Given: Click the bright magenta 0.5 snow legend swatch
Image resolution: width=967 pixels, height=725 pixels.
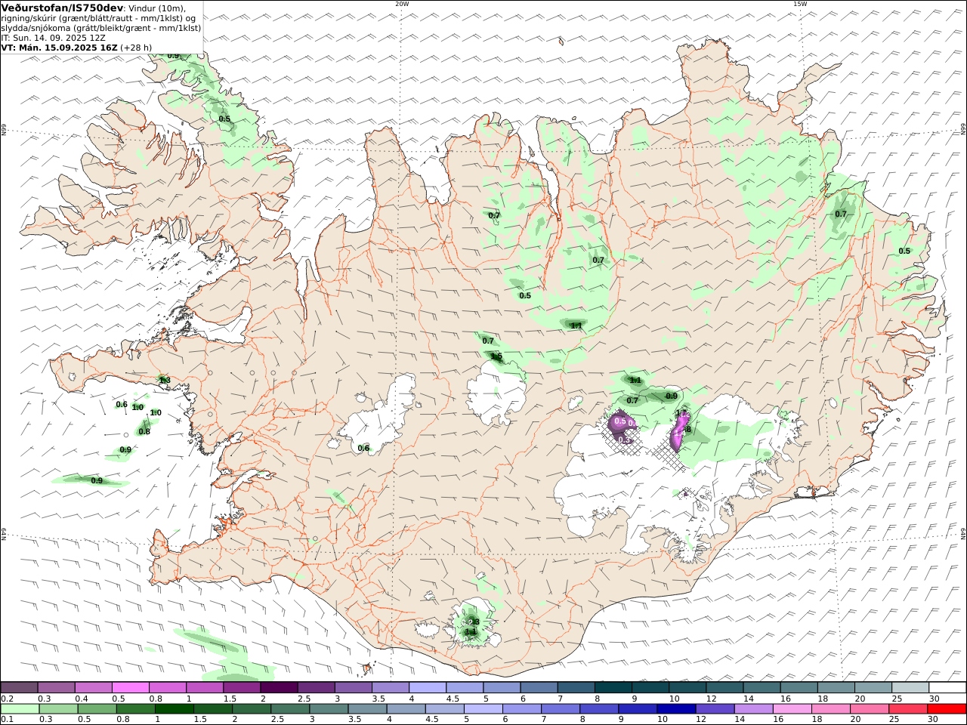Looking at the screenshot, I should click(131, 687).
